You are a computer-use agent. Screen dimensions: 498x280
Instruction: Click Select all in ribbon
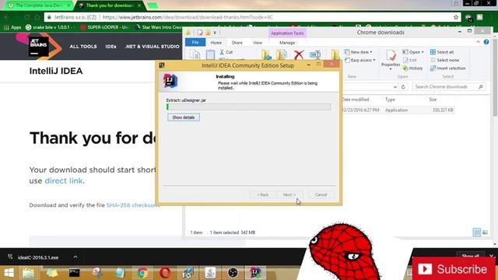pos(442,52)
